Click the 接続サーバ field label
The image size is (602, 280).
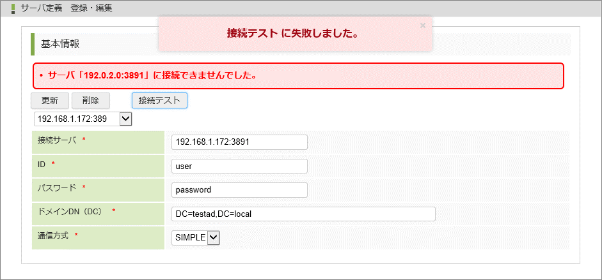tap(57, 140)
